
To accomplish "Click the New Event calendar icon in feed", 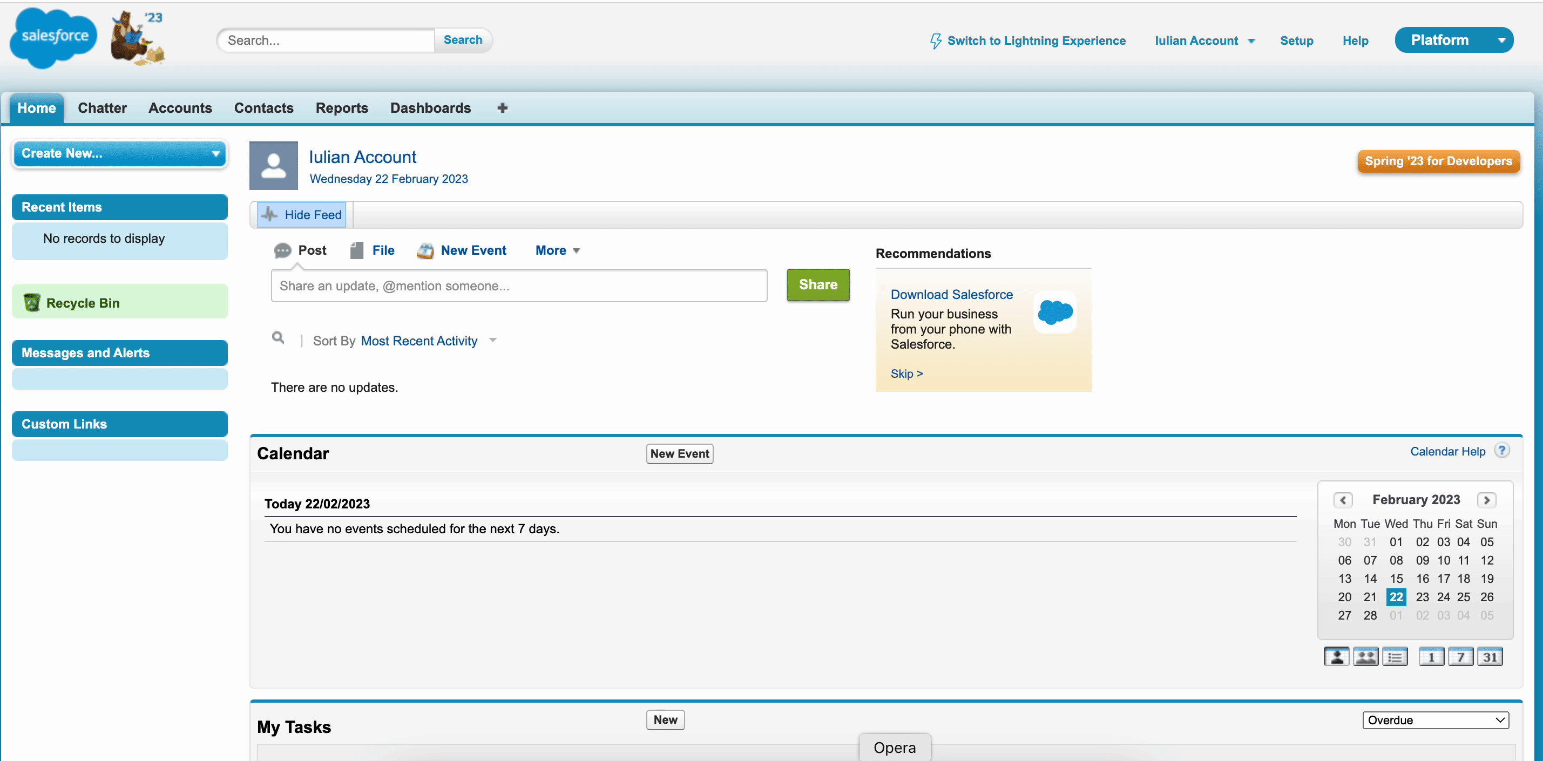I will [x=425, y=250].
